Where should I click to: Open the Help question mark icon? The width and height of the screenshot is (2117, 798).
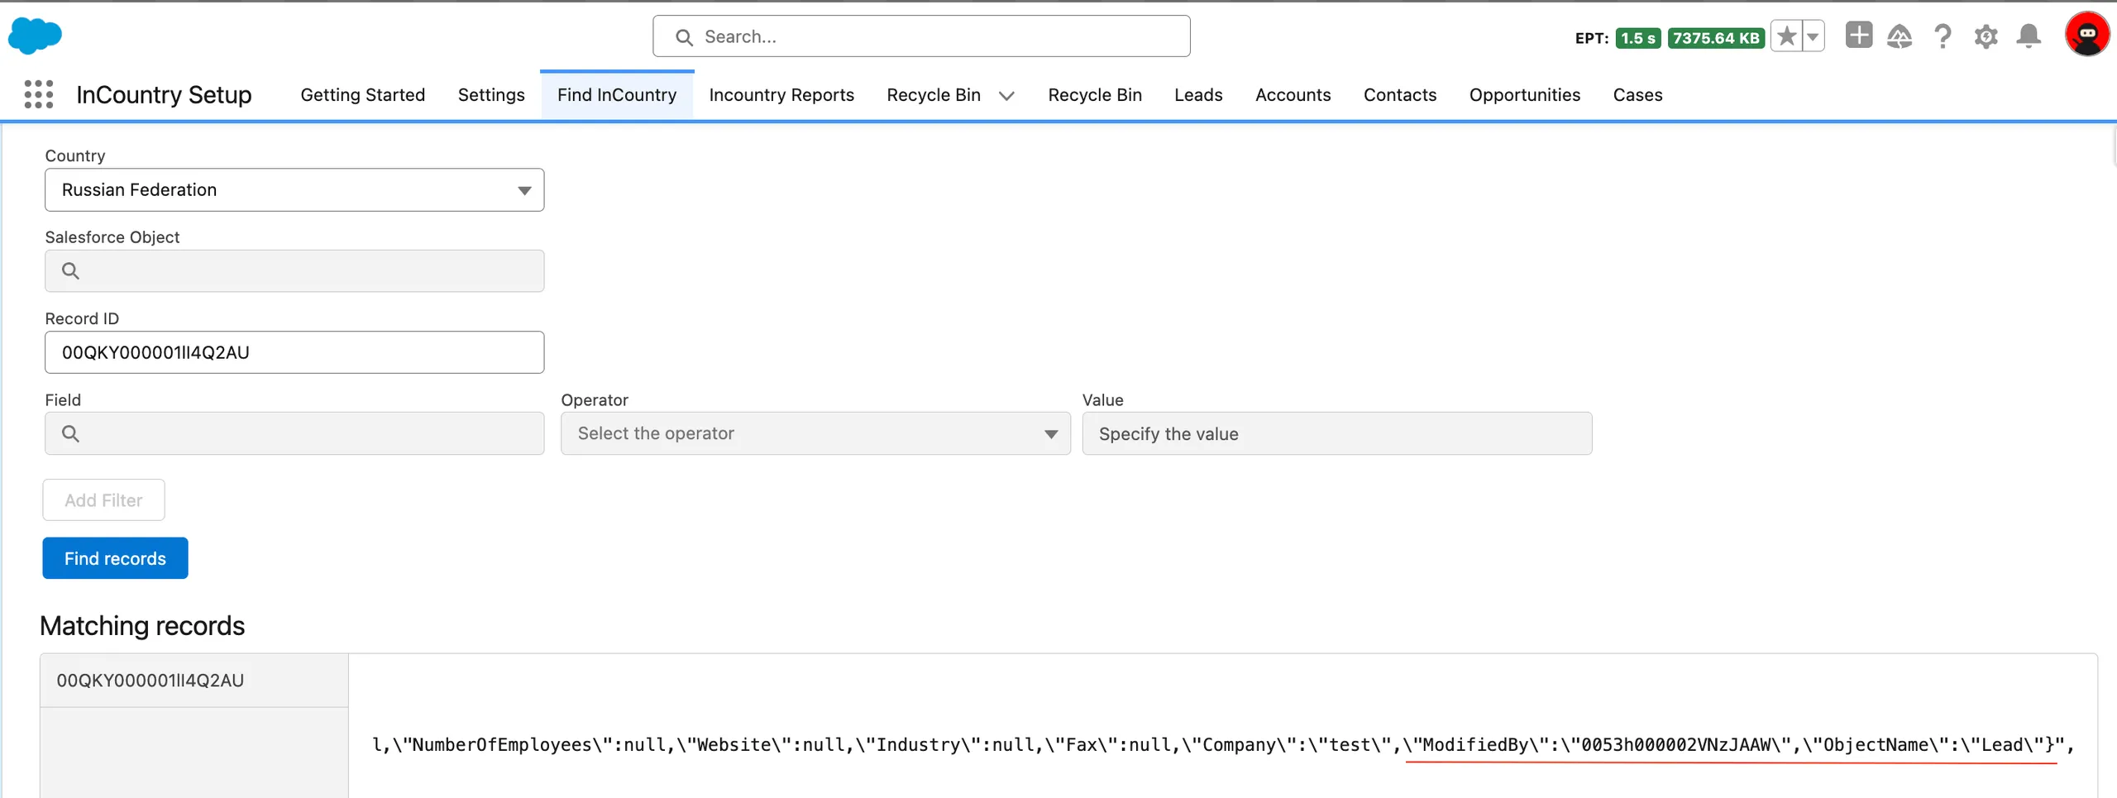coord(1943,36)
